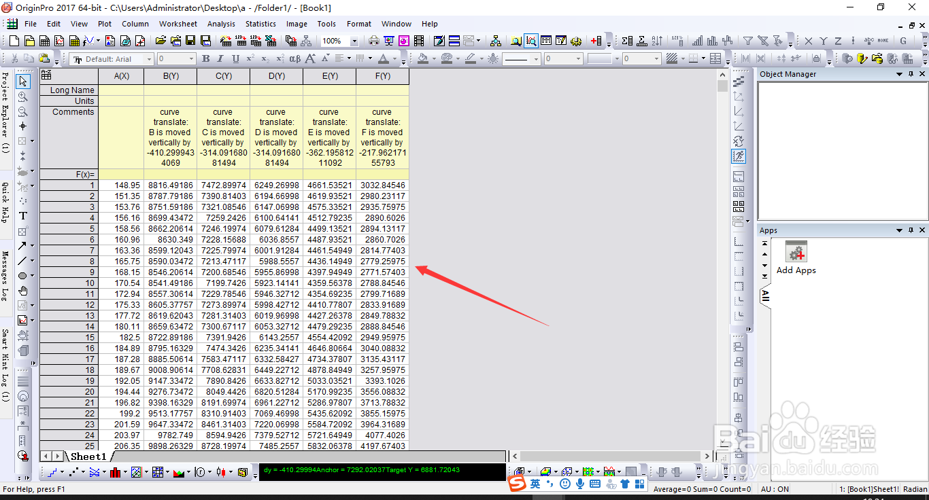Click the Print icon
929x500 pixels.
[374, 41]
